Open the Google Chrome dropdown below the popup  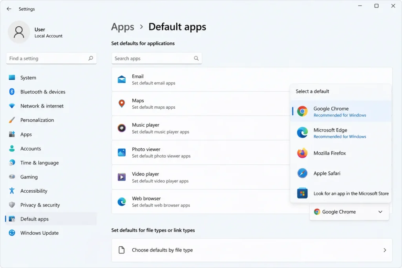pos(349,211)
